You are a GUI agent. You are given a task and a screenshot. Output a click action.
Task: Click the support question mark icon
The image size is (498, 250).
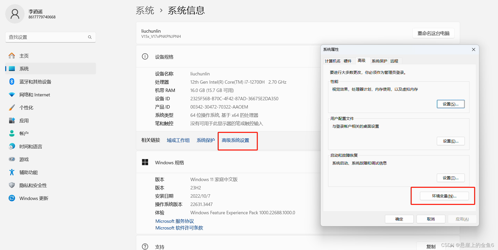tap(145, 247)
